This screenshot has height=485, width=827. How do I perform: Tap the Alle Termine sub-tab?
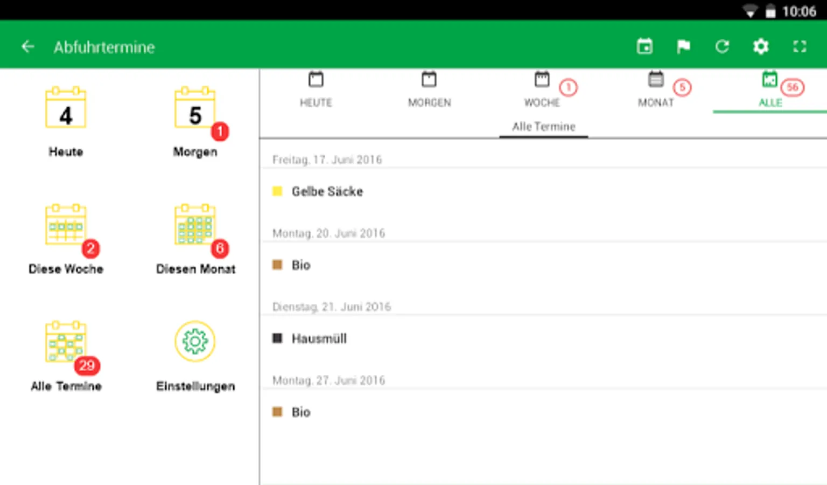[543, 127]
